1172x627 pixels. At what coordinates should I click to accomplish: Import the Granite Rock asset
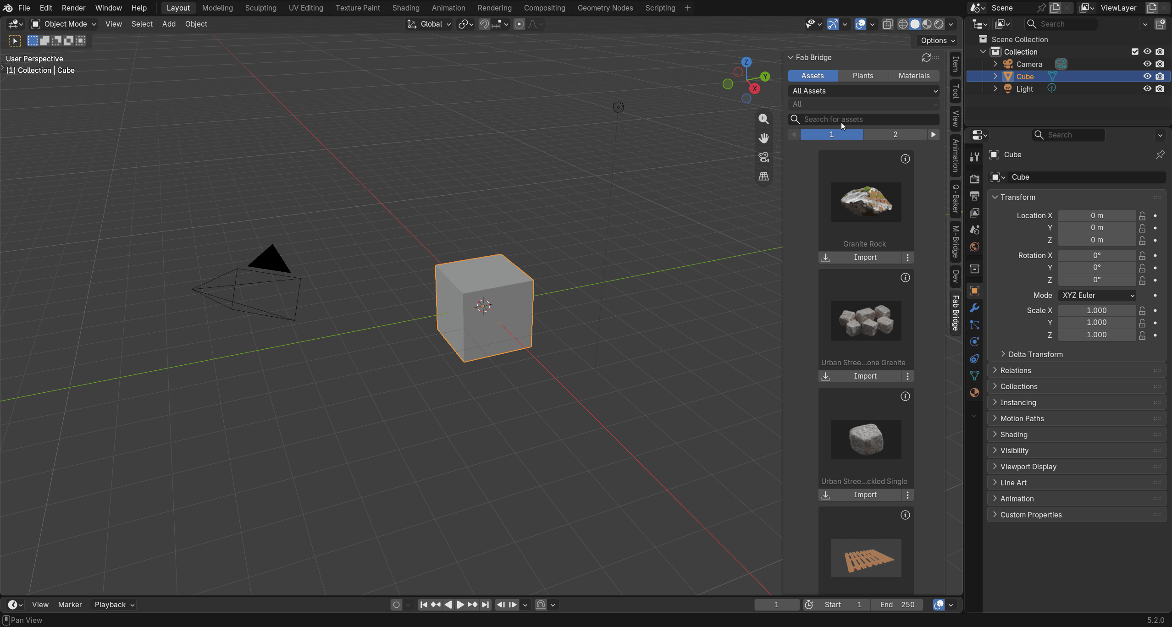click(860, 258)
